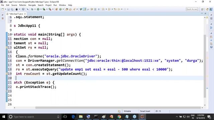Click the vertical scrollbar thumb

point(205,66)
